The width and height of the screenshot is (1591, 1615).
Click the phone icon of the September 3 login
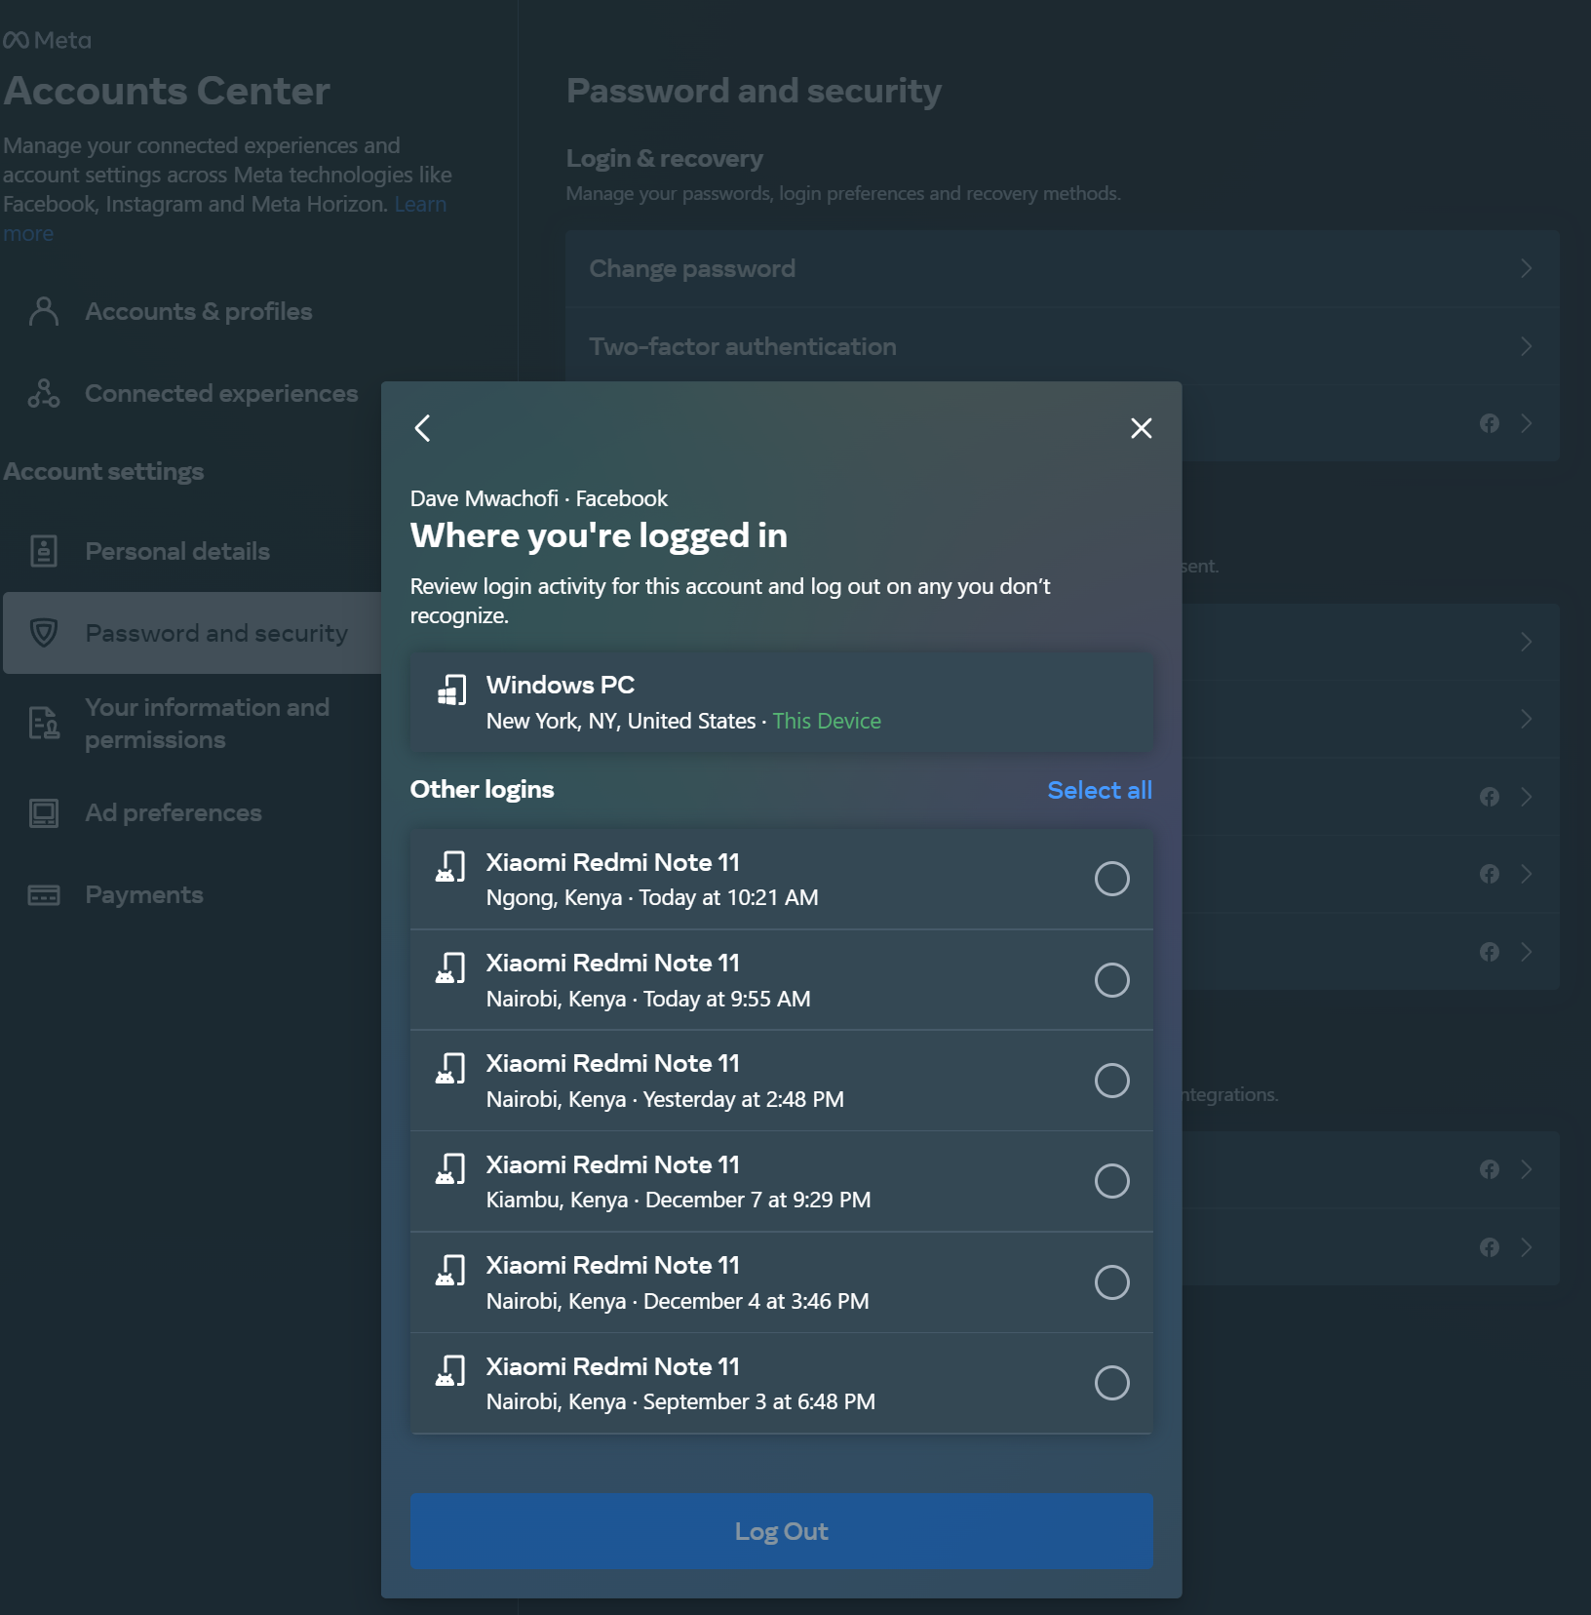click(x=450, y=1370)
